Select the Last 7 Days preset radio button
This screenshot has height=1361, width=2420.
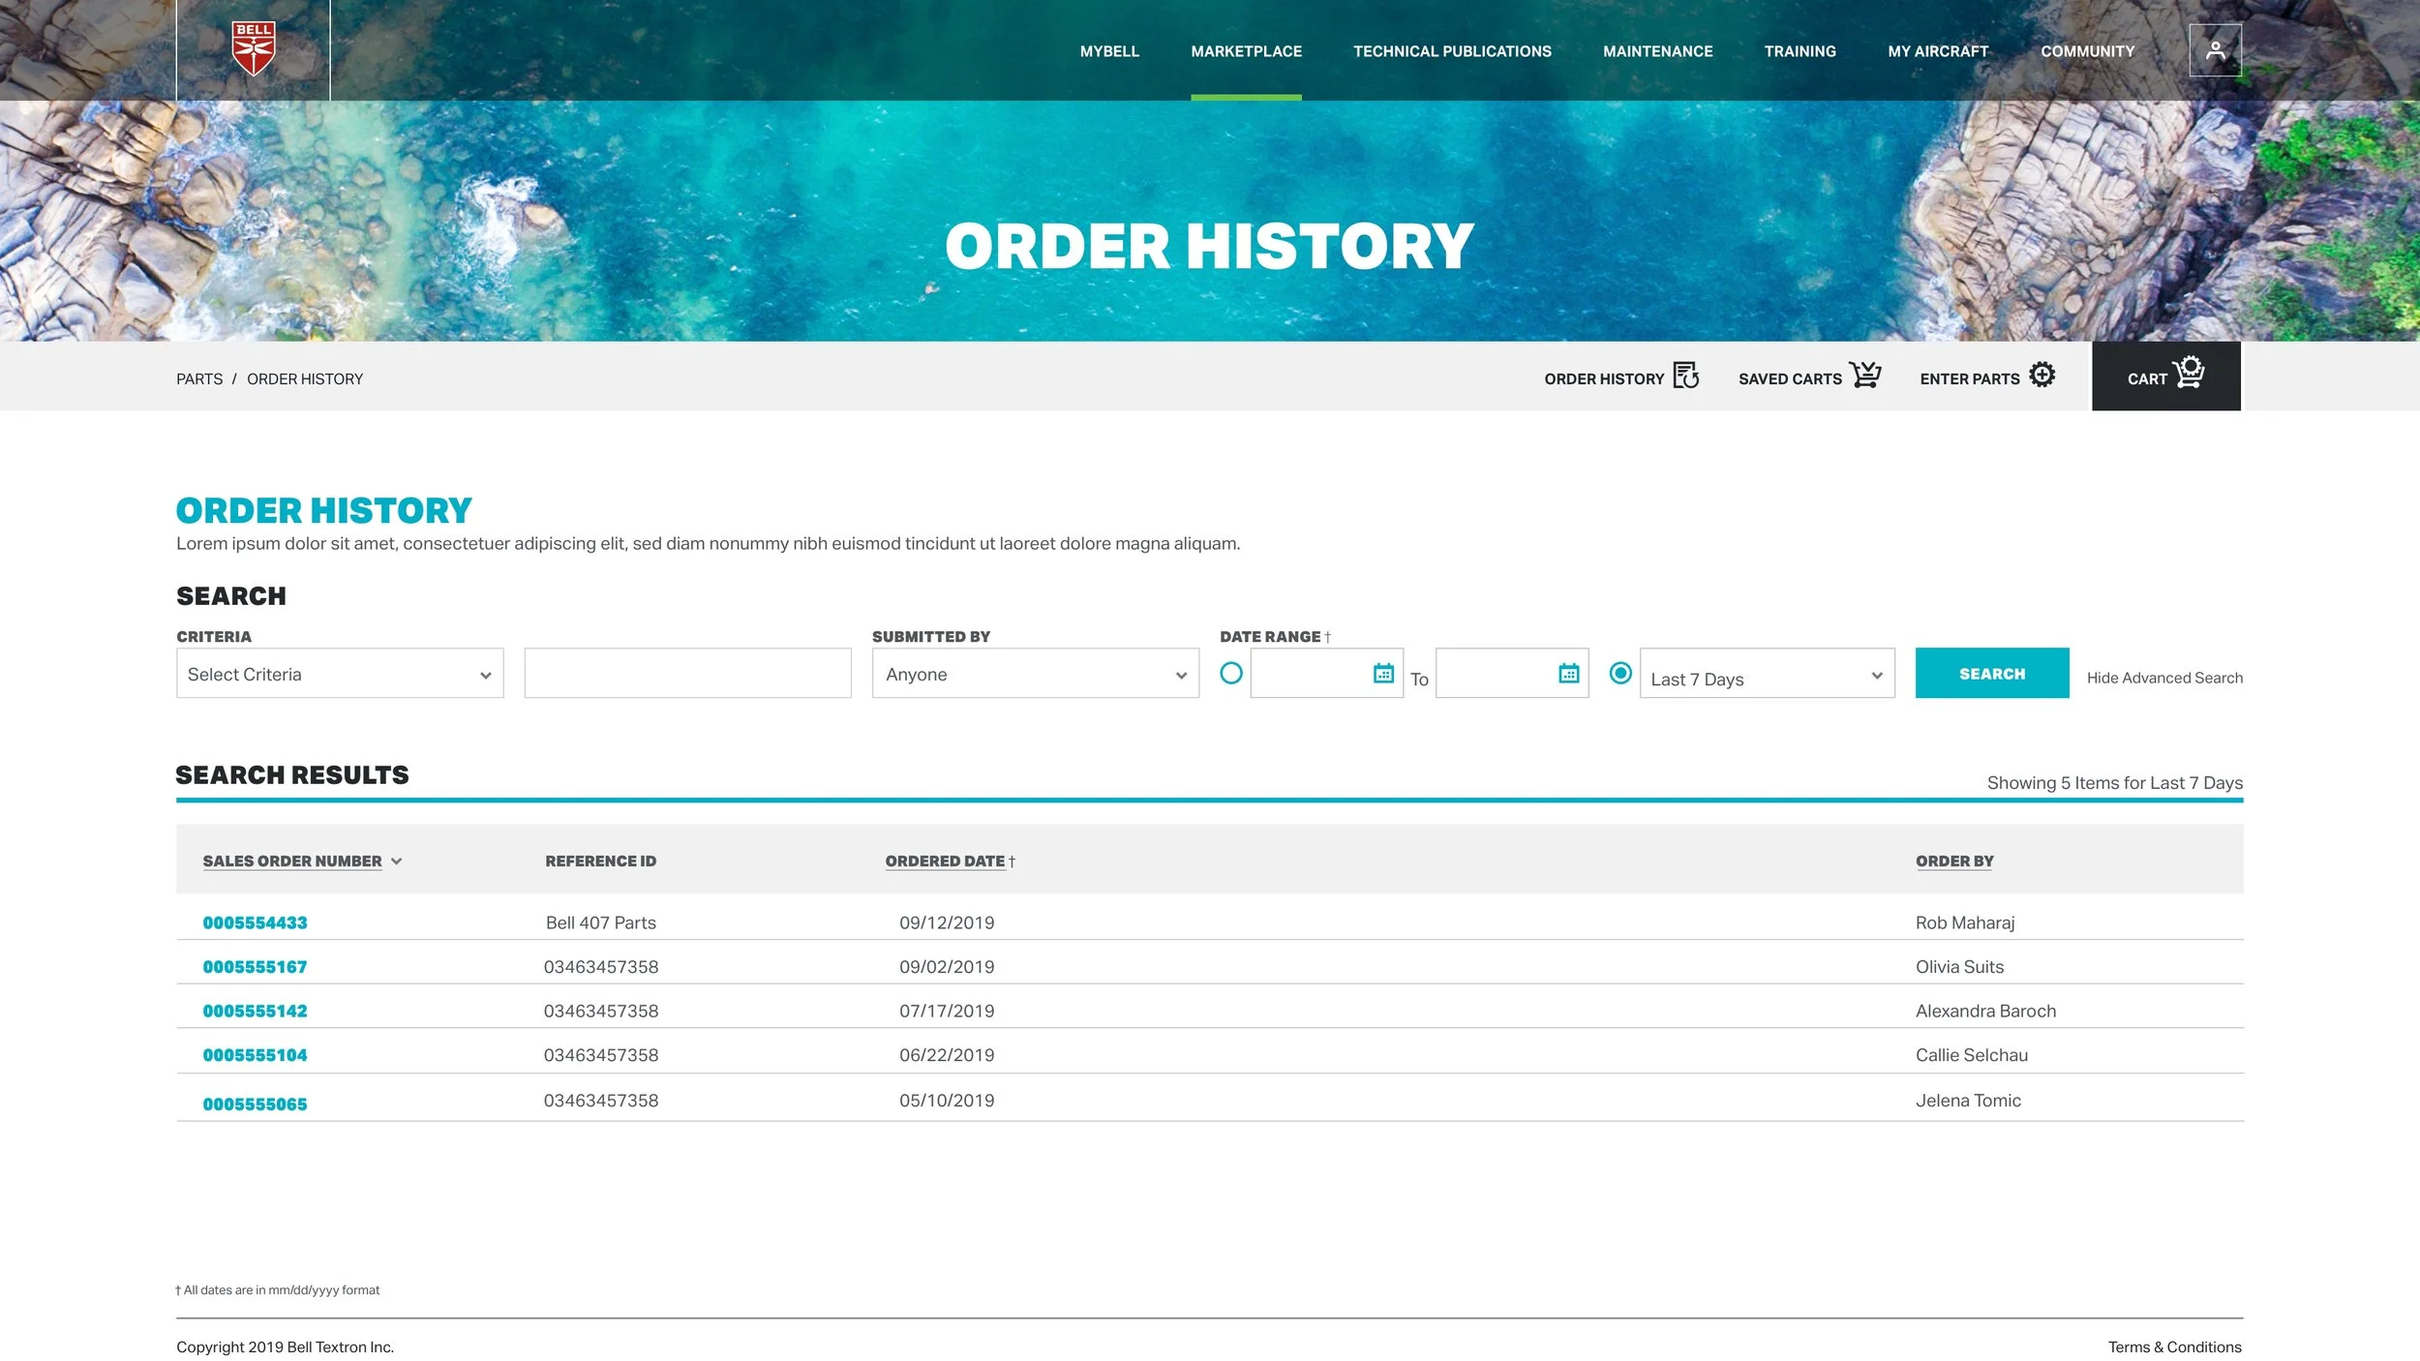pyautogui.click(x=1620, y=673)
